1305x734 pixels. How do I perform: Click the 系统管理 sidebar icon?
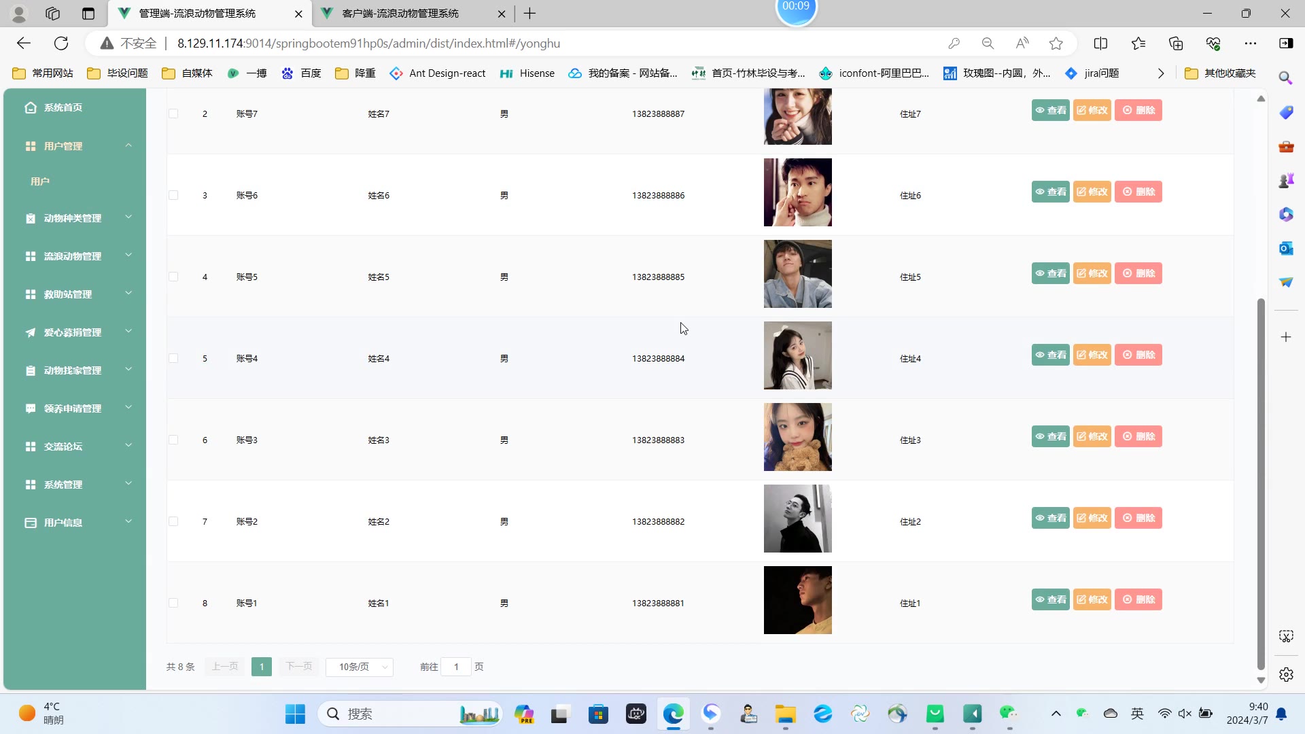pyautogui.click(x=31, y=485)
